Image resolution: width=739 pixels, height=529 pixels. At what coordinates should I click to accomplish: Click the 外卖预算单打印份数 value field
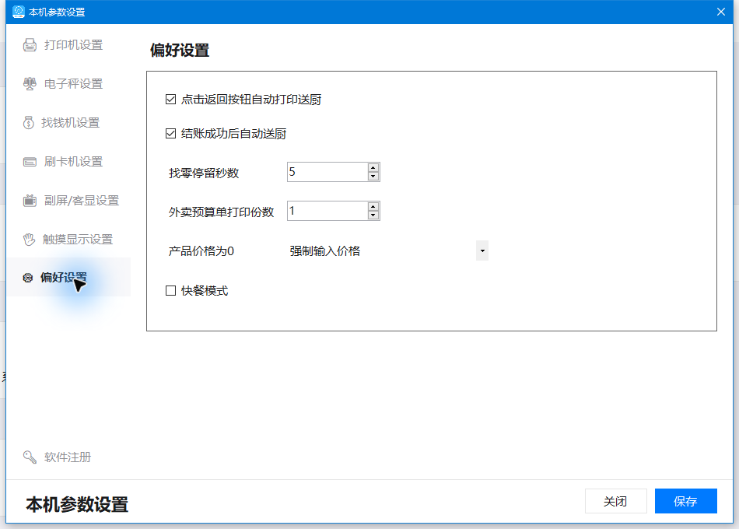(x=327, y=211)
